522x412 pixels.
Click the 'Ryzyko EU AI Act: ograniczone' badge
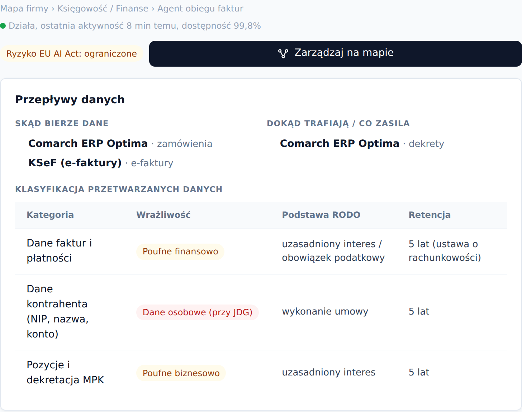coord(72,54)
